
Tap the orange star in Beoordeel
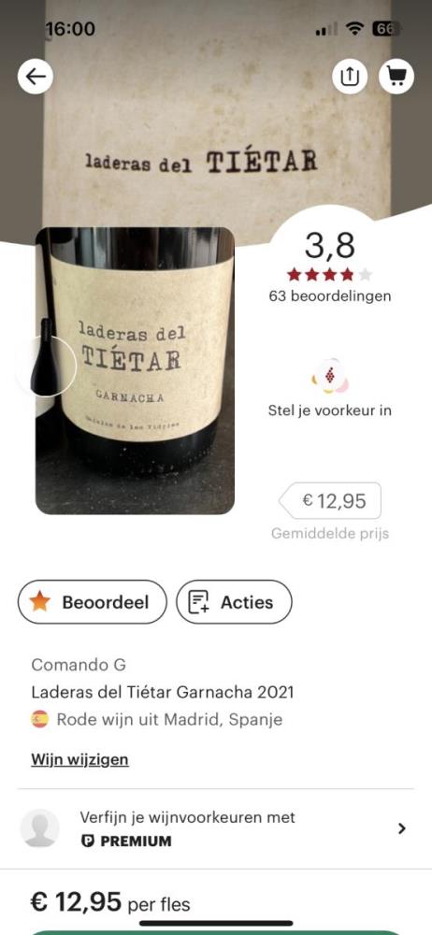tap(39, 601)
